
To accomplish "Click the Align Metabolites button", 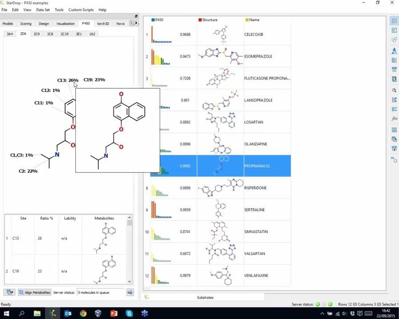I will 36,292.
